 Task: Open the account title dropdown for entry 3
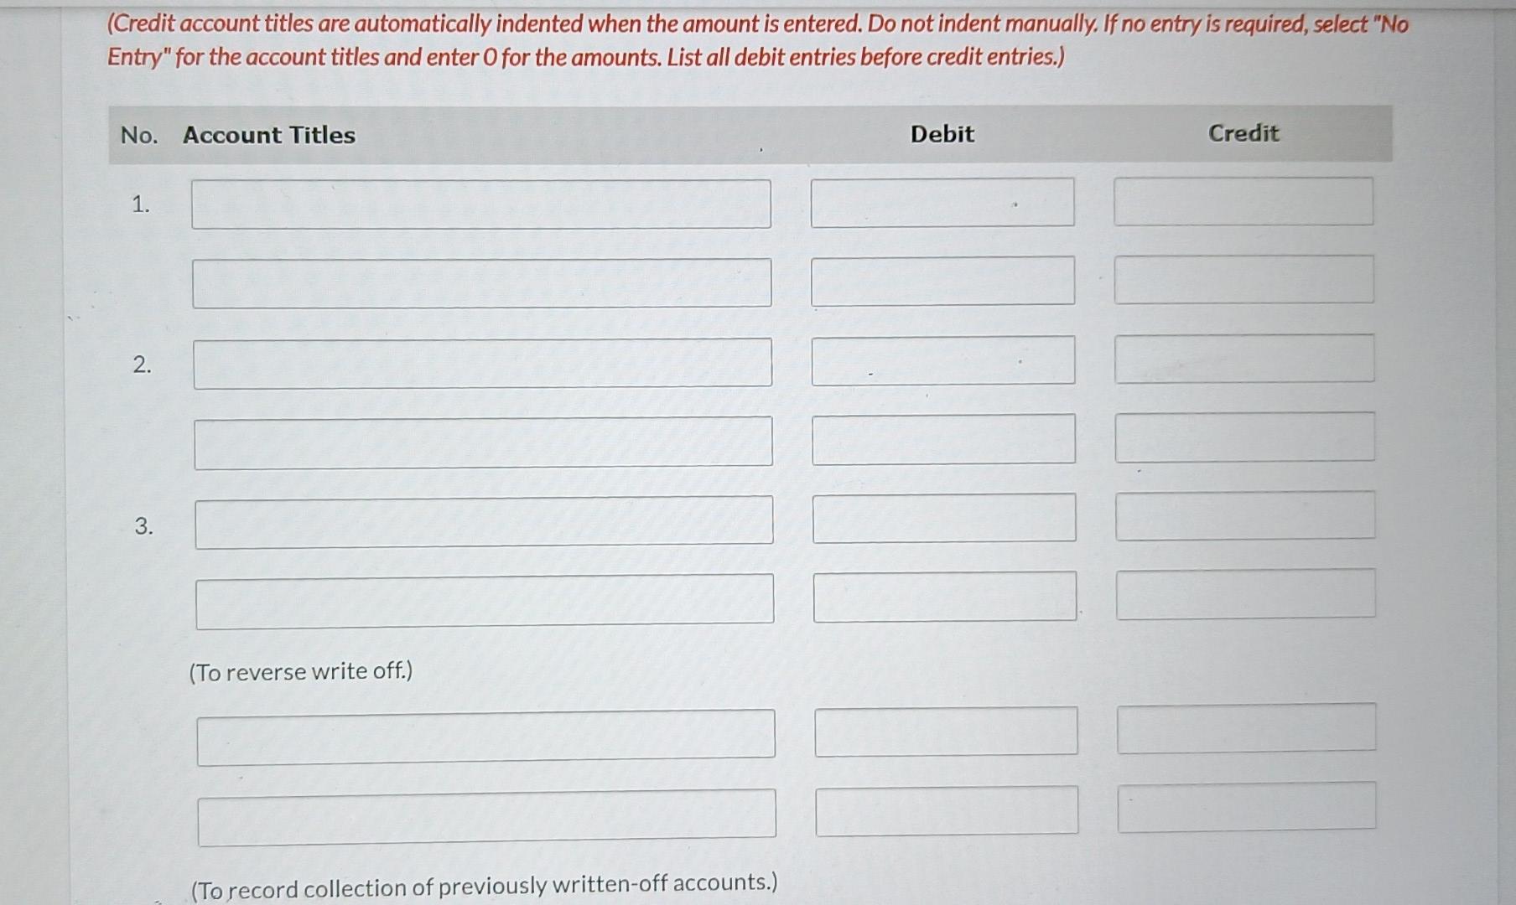coord(485,521)
